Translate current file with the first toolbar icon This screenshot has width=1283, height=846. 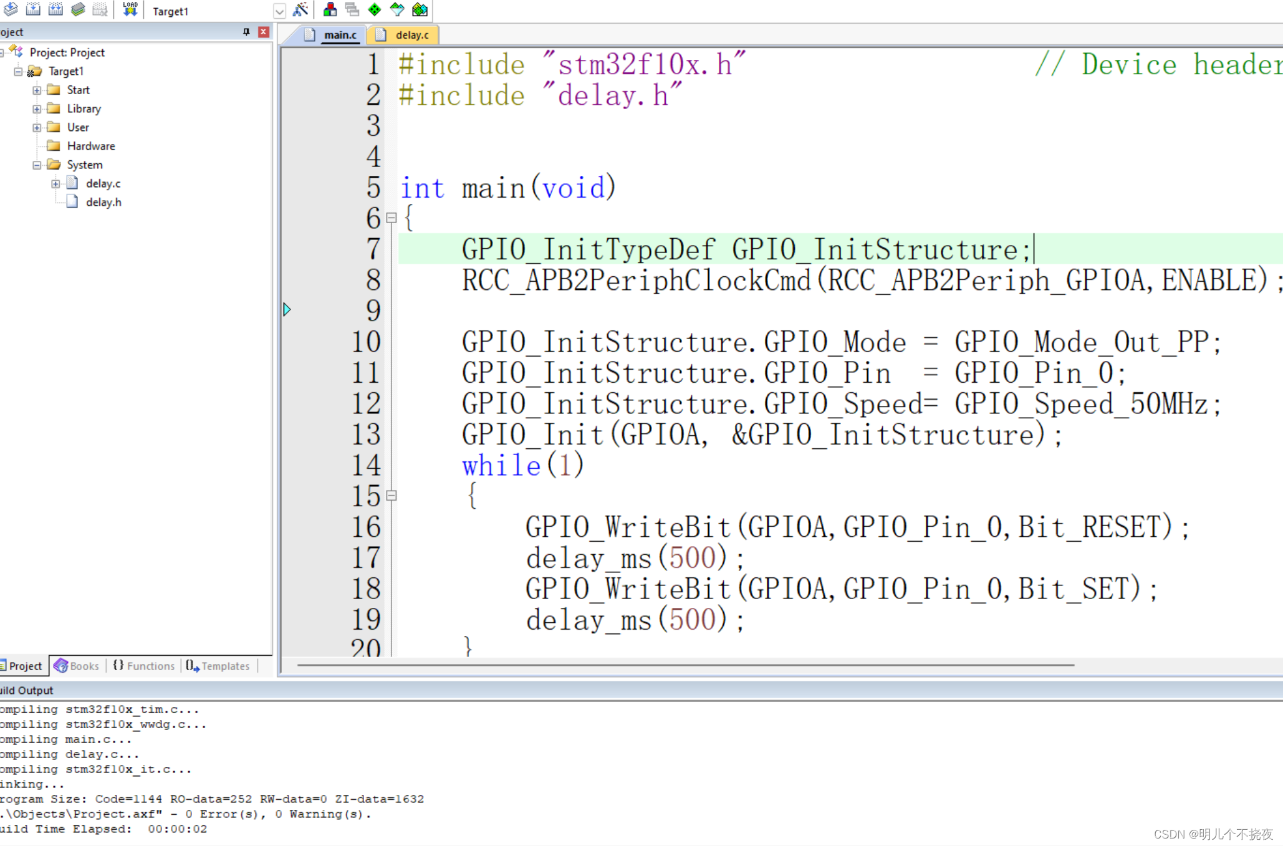(10, 9)
